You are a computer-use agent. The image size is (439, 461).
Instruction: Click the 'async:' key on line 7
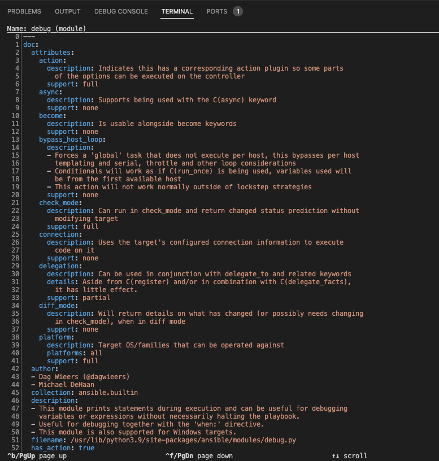point(51,92)
